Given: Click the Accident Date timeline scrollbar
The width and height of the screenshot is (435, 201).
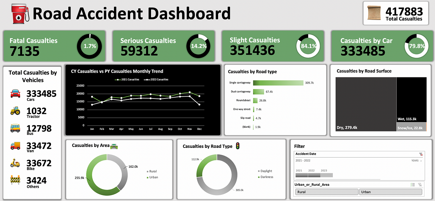Looking at the screenshot, I should (x=337, y=180).
